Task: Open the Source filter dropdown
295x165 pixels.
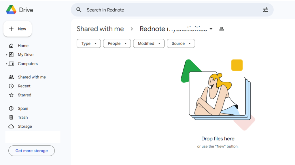Action: [x=181, y=43]
